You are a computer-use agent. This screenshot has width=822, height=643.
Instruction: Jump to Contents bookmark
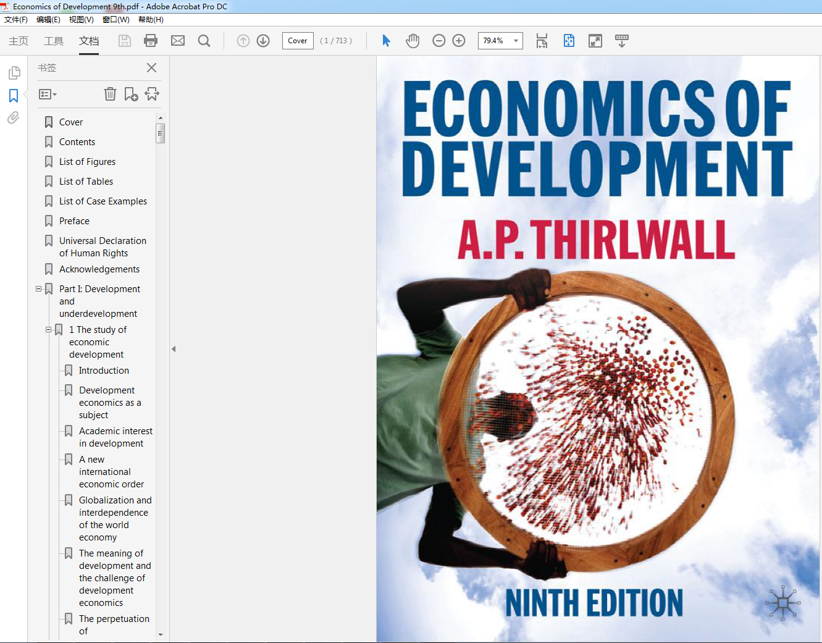(77, 142)
